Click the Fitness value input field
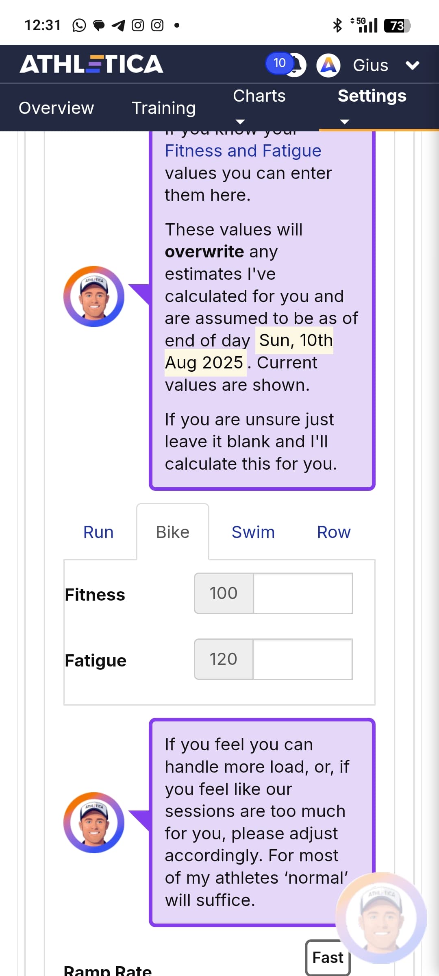The width and height of the screenshot is (439, 976). click(303, 593)
